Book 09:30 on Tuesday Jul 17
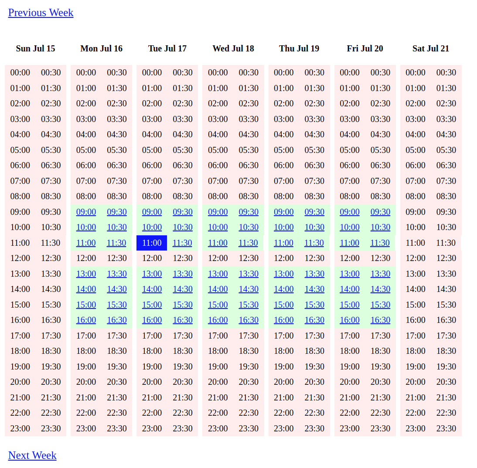The image size is (477, 468). coord(182,212)
